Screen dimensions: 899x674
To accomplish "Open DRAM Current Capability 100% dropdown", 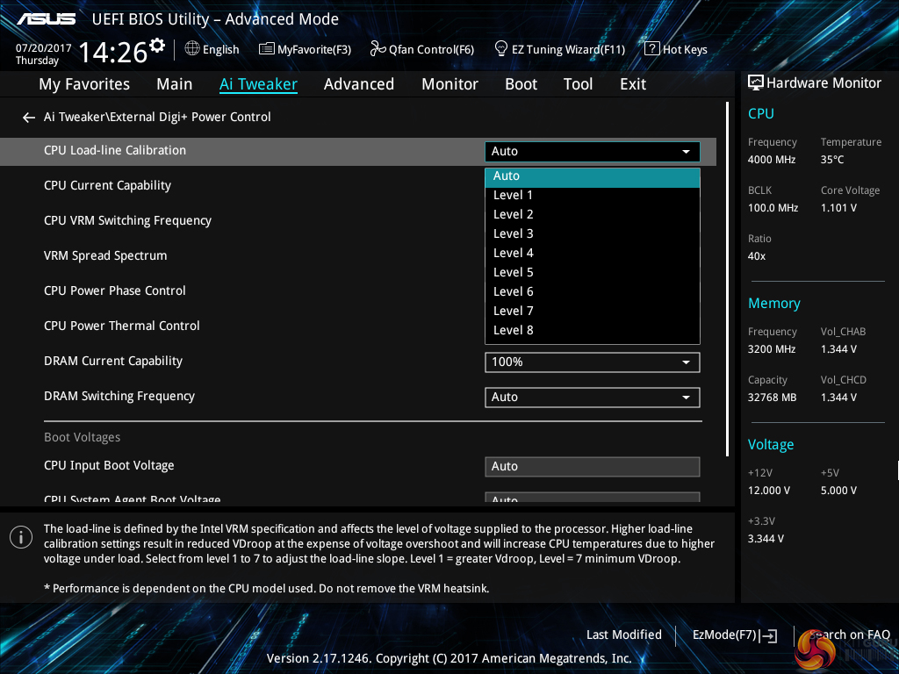I will click(593, 362).
